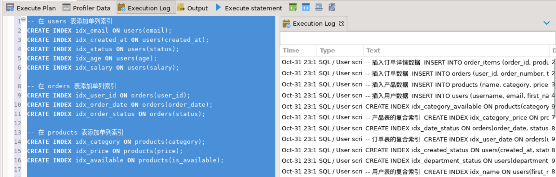The height and width of the screenshot is (177, 556).
Task: Select the INSERT INTO products log row
Action: (417, 84)
